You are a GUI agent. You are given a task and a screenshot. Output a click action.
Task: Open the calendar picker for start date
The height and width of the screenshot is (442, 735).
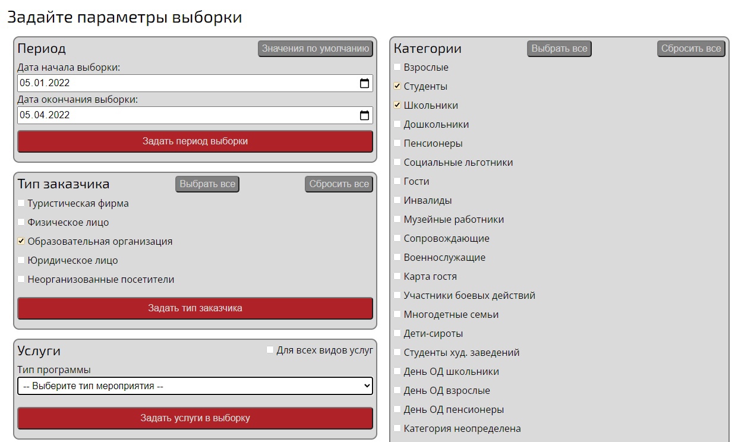364,83
